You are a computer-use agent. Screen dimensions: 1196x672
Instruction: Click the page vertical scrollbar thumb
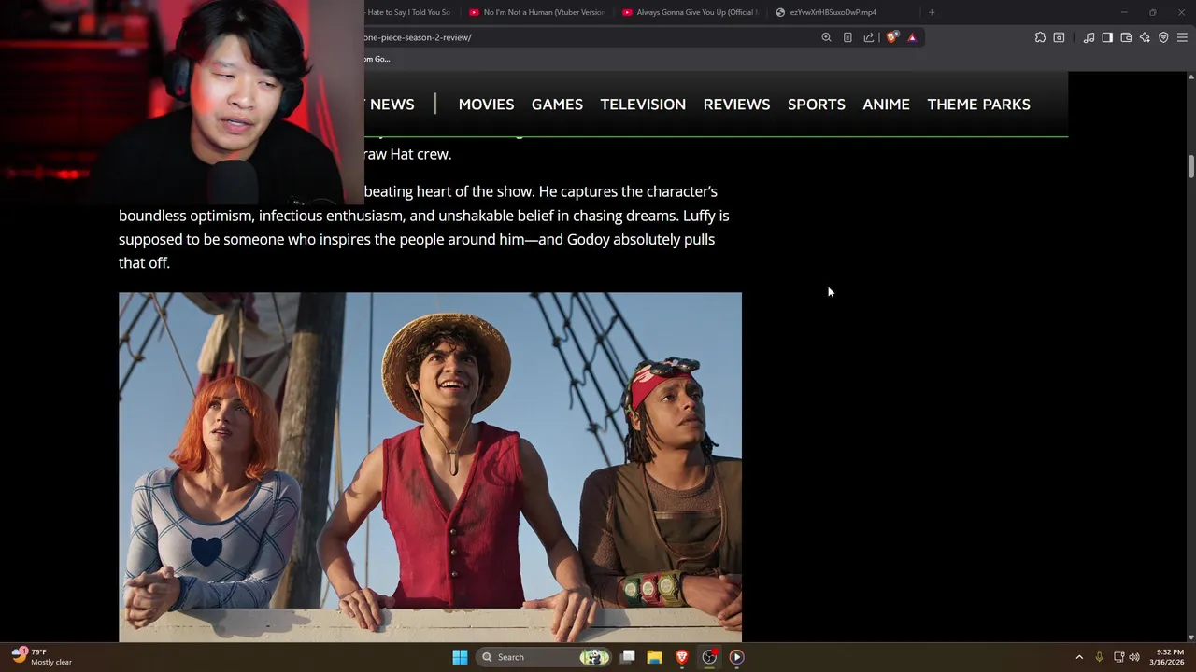1191,167
